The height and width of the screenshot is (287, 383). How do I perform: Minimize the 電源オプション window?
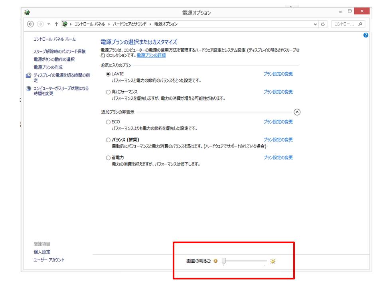tap(340, 12)
